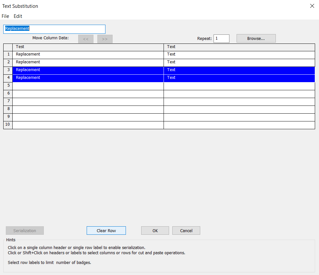
Task: Select the Text column header
Action: 239,47
